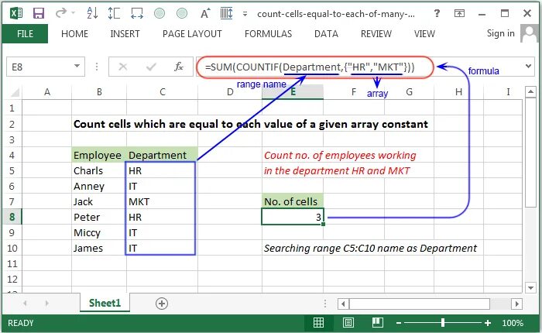
Task: Click the Department header cell
Action: click(x=163, y=155)
